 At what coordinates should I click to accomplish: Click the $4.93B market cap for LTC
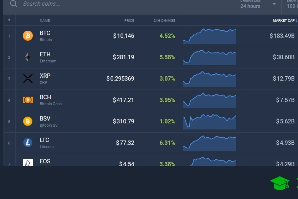click(x=285, y=143)
